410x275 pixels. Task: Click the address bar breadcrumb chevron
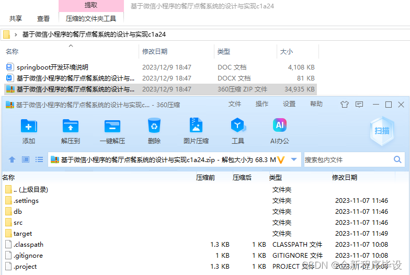click(16, 35)
